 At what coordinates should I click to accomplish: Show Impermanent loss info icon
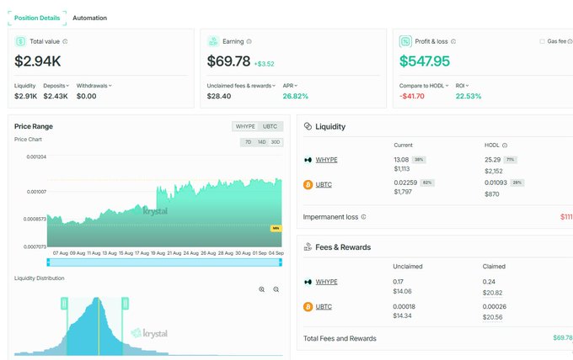[364, 217]
